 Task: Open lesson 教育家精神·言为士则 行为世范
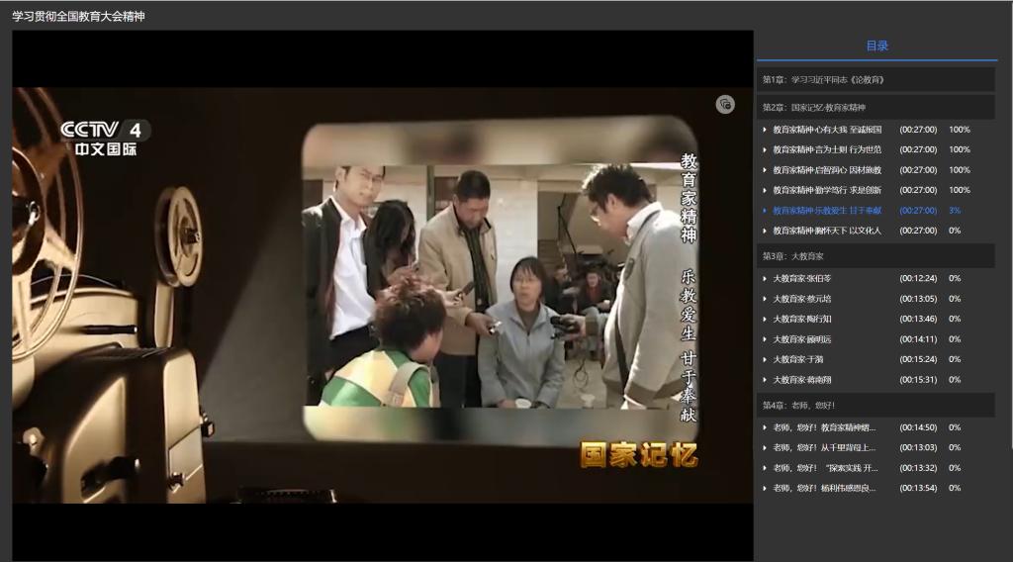(x=827, y=149)
